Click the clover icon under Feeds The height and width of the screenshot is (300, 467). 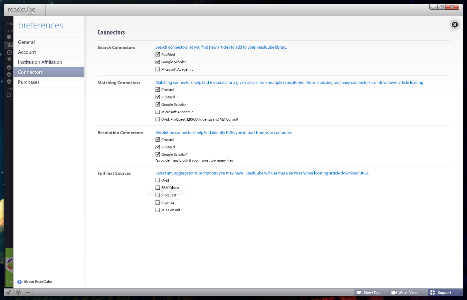point(9,37)
